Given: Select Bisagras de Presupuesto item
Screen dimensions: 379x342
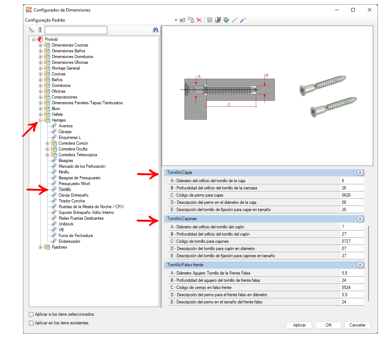Looking at the screenshot, I should pyautogui.click(x=80, y=178).
